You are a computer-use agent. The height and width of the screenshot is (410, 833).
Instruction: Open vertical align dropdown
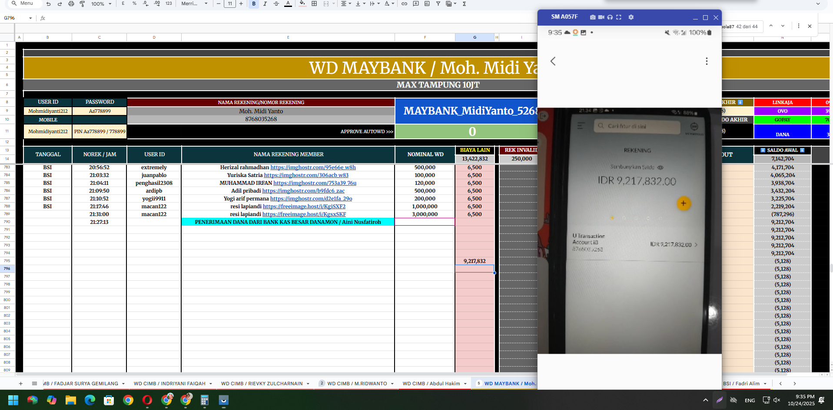tap(360, 3)
